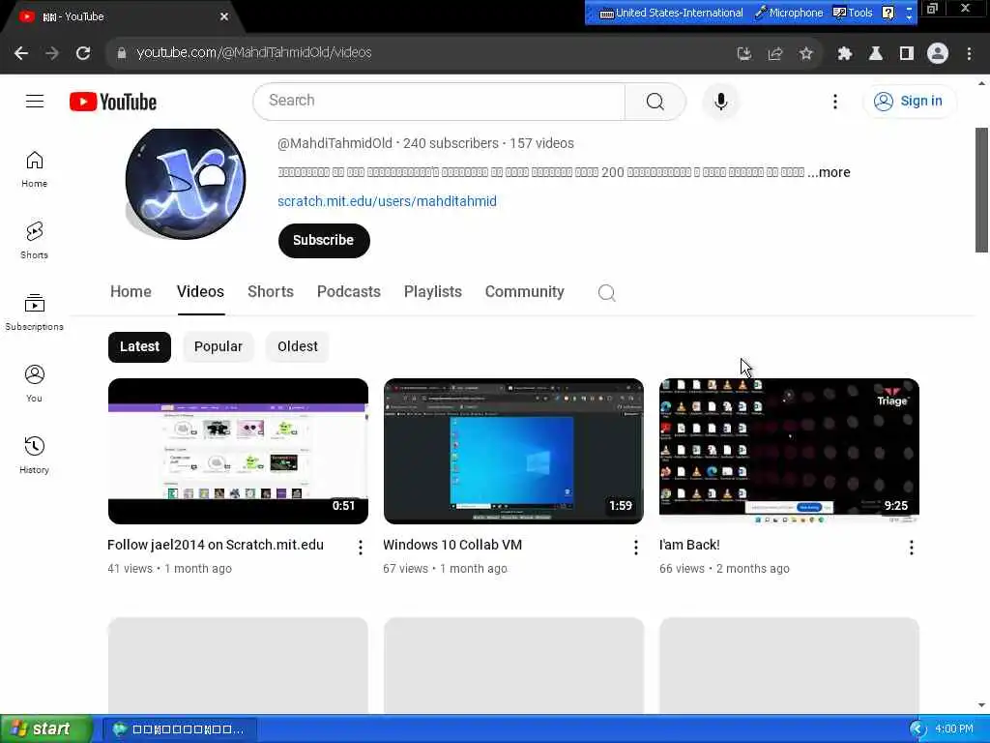Open Shorts in the sidebar

click(x=34, y=241)
